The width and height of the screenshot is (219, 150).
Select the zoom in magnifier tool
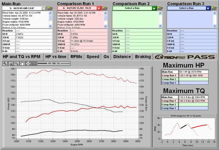tap(5, 64)
